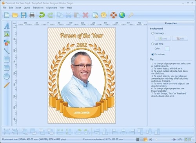Viewport: 196px width, 143px height.
Task: Click the 'Person of the Year' title text
Action: 82,36
